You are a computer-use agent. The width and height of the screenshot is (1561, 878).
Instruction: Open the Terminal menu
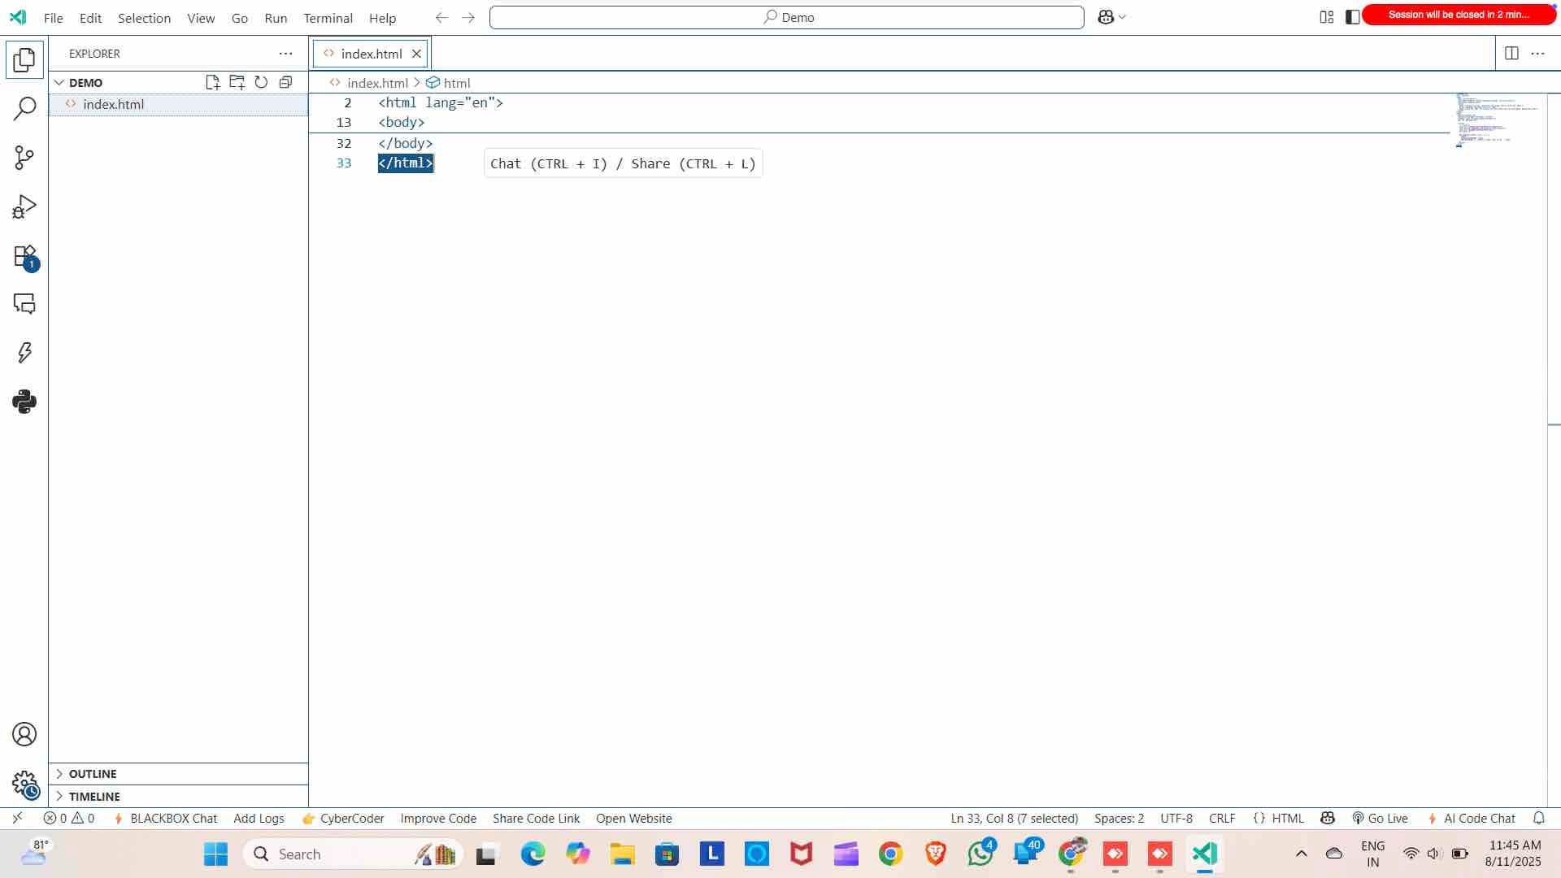(x=327, y=18)
